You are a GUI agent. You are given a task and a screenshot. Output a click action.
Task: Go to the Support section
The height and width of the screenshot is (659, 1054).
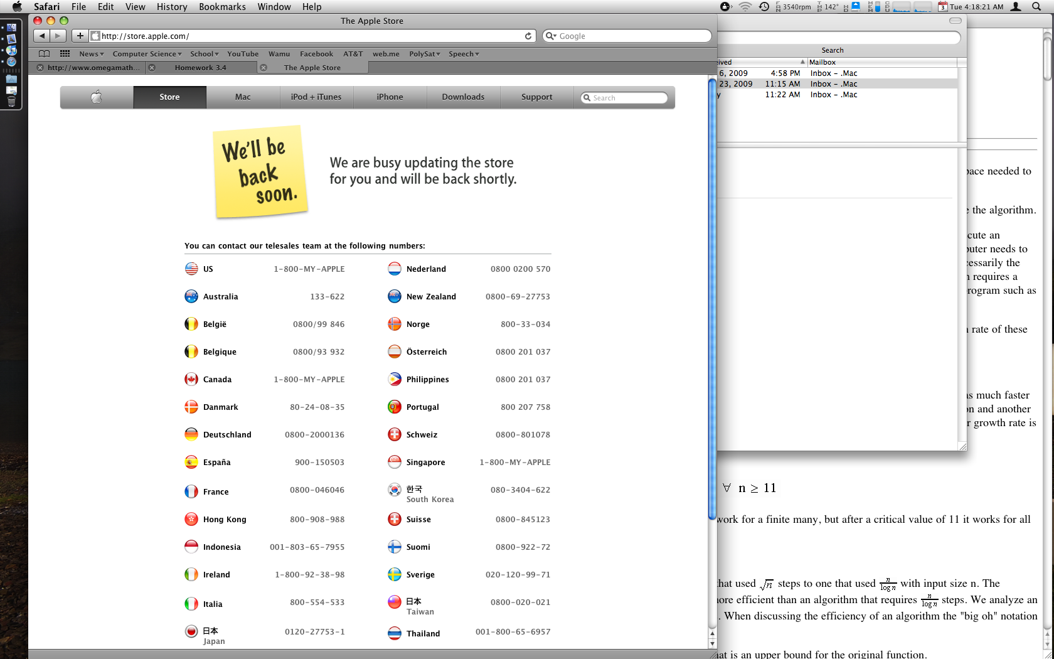coord(536,97)
